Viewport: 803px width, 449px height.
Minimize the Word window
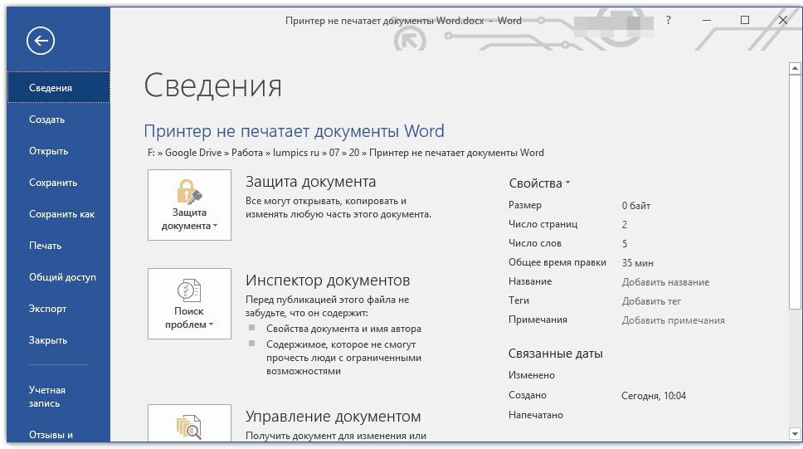(707, 21)
